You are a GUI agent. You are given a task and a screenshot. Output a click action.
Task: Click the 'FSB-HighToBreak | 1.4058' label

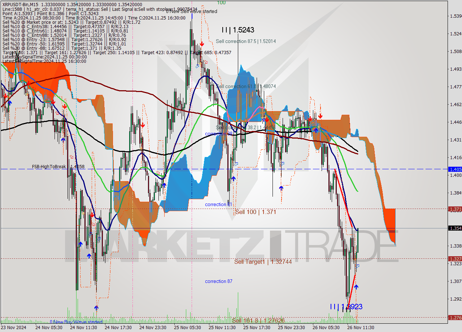coord(58,167)
